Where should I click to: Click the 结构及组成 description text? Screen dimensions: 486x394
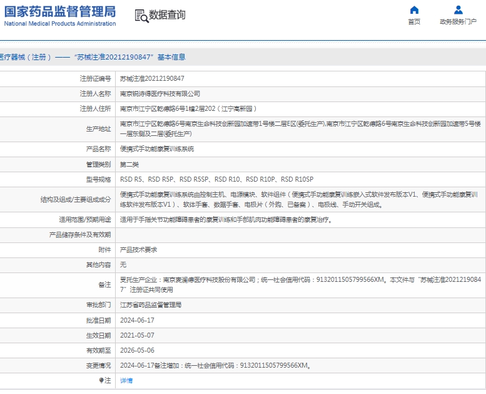pos(299,200)
